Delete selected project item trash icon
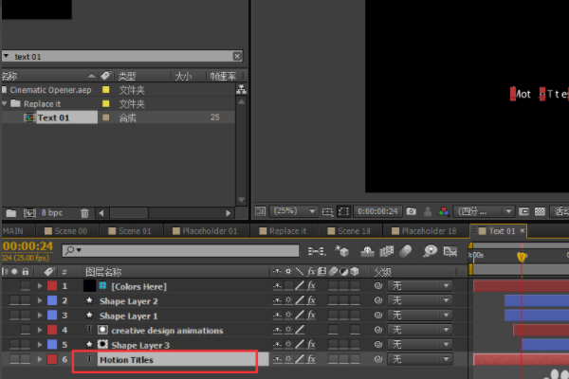This screenshot has width=569, height=379. tap(84, 213)
